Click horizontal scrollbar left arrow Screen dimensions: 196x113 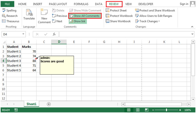click(x=123, y=104)
